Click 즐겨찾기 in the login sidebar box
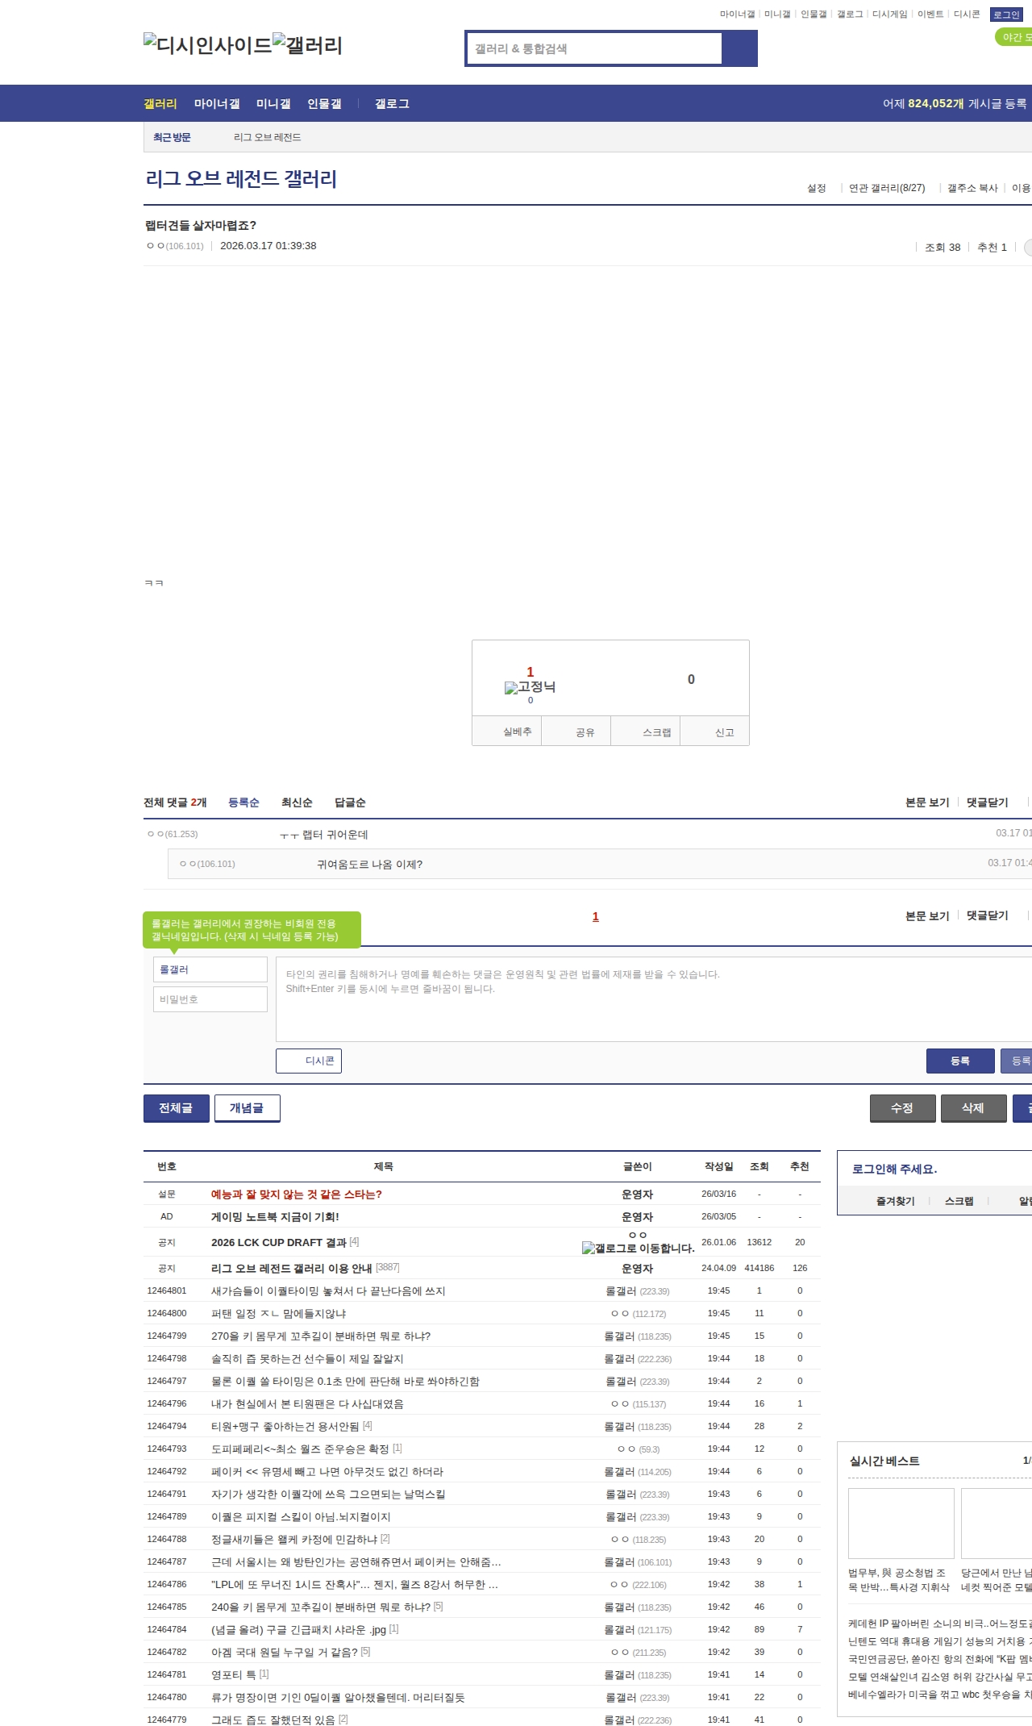This screenshot has height=1726, width=1032. (896, 1202)
